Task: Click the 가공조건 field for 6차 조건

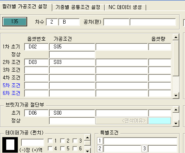Action: pos(72,93)
